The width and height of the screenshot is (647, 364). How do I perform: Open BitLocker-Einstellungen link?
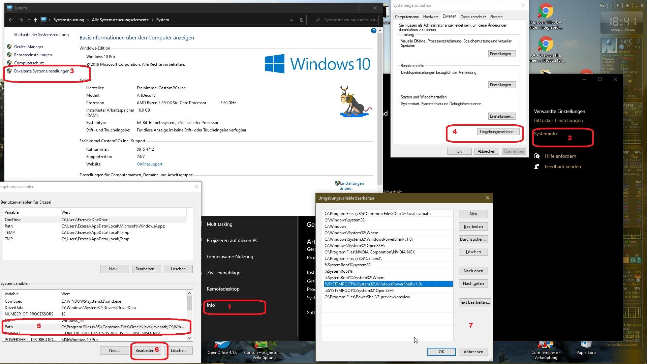click(x=558, y=120)
